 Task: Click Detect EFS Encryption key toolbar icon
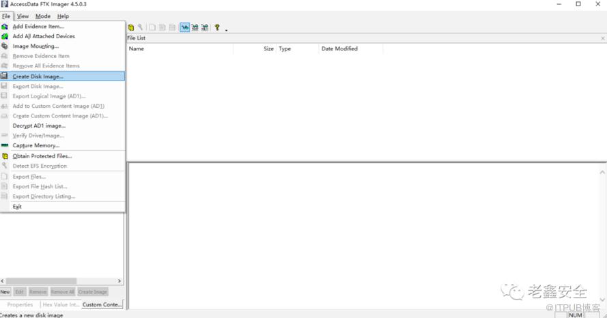[140, 27]
